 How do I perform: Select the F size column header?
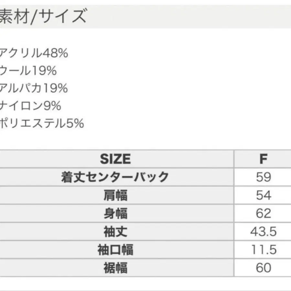coord(263,159)
